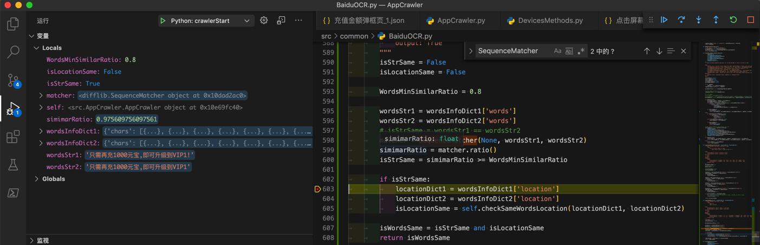Viewport: 760px width, 245px height.
Task: Click the common breadcrumb
Action: [x=354, y=36]
